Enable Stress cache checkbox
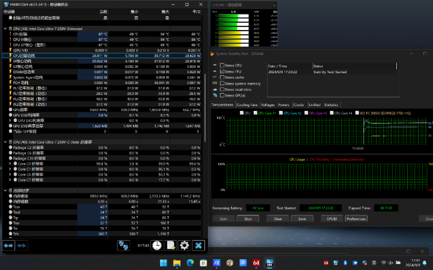Viewport: 433px width, 270px height. pos(222,77)
